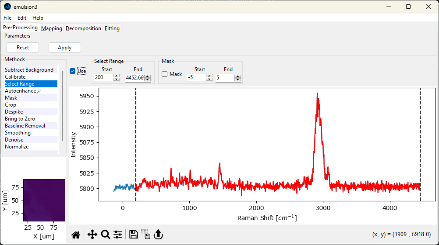Save figure with floppy disk icon

click(134, 235)
